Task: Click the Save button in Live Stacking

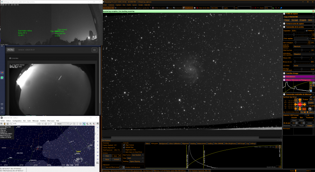Action: (115, 156)
